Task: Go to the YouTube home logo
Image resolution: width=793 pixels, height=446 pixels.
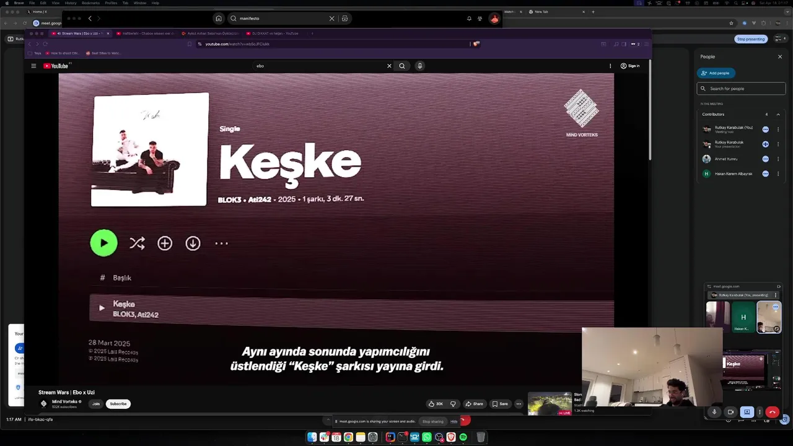Action: (56, 66)
